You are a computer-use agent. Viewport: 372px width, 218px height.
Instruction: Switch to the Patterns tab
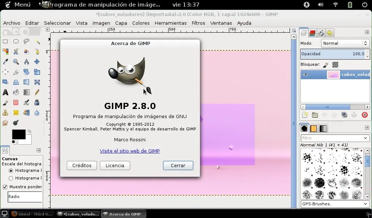tap(314, 129)
